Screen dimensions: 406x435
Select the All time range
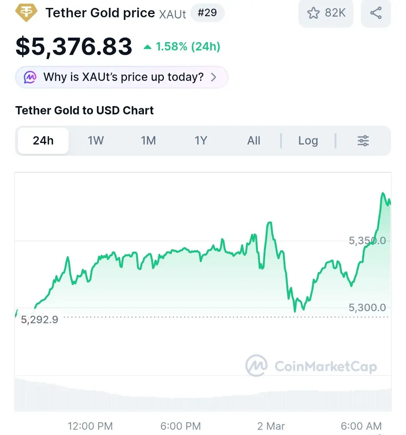coord(254,141)
